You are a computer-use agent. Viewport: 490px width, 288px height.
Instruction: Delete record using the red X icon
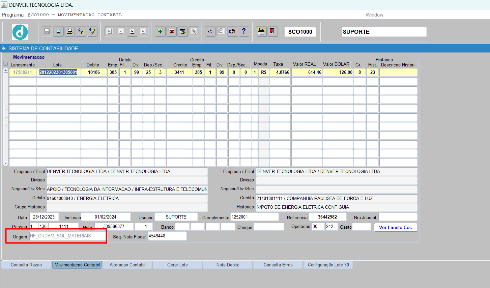[x=172, y=31]
